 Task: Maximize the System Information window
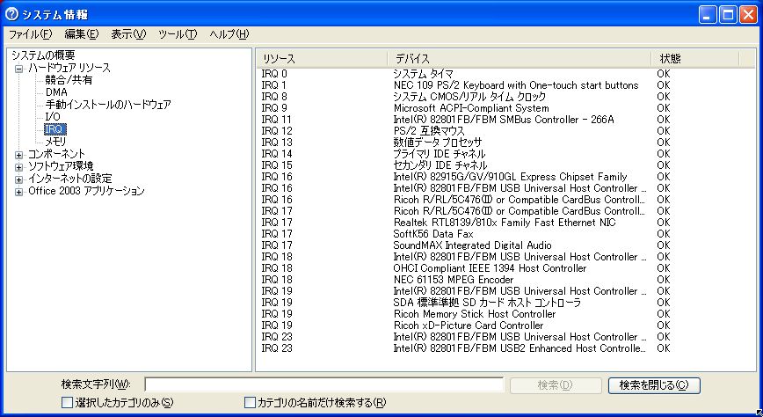pyautogui.click(x=728, y=14)
